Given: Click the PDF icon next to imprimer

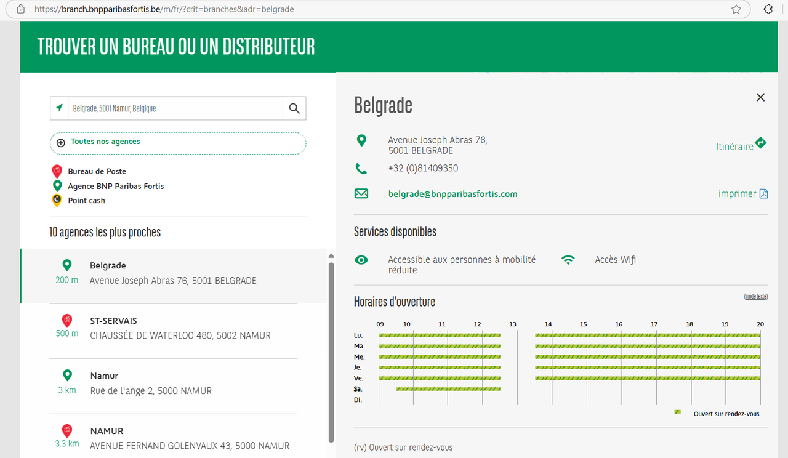Looking at the screenshot, I should (x=763, y=194).
